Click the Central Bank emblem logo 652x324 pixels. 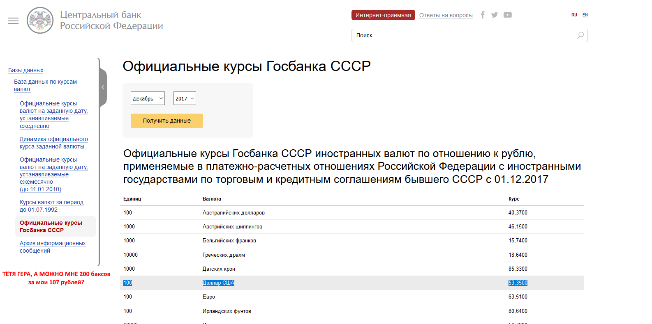40,21
